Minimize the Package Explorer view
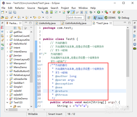The image size is (137, 117). click(26, 22)
